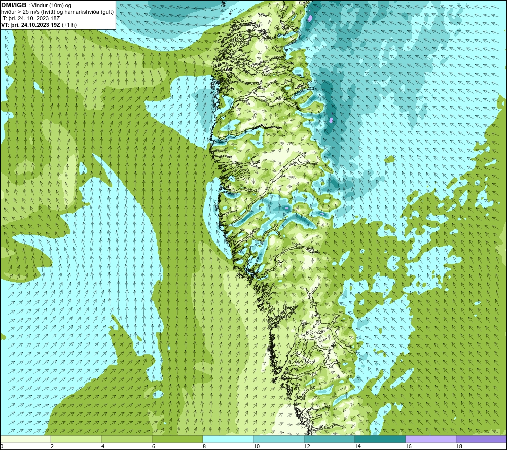Click the medium teal 12-14 m/s legend swatch
This screenshot has width=507, height=450.
click(x=329, y=439)
